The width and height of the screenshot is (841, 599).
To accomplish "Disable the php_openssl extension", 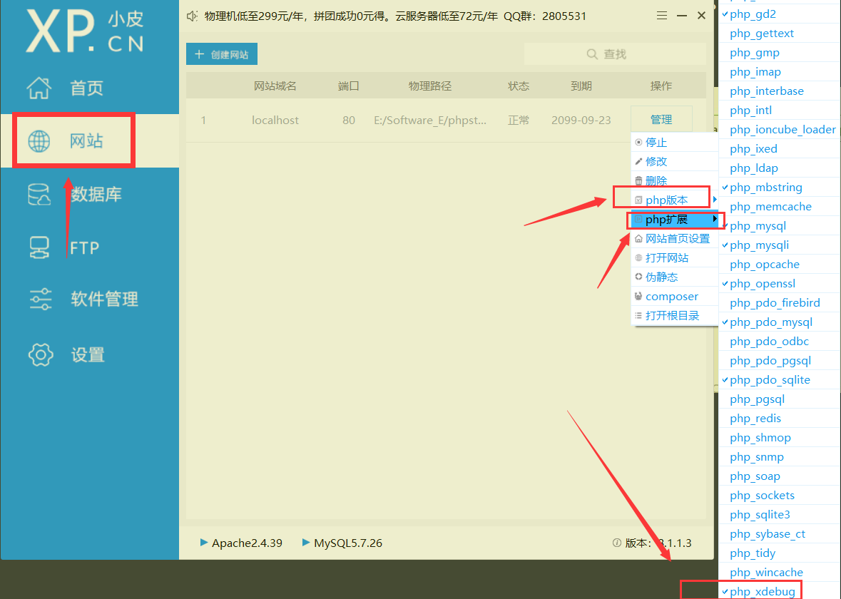I will pos(779,284).
